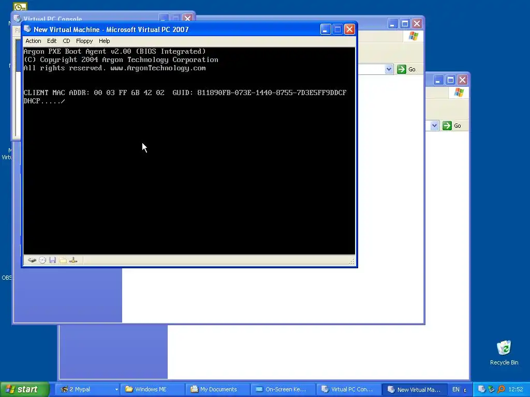Open the Edit menu
Screen dimensions: 530x397
click(52, 41)
